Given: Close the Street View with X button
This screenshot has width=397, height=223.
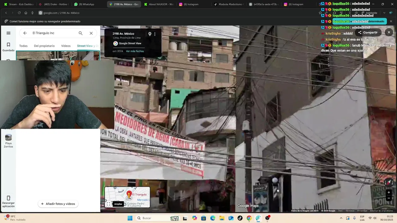Looking at the screenshot, I should click(389, 32).
